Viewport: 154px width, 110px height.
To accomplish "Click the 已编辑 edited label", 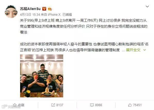I will click(67, 15).
